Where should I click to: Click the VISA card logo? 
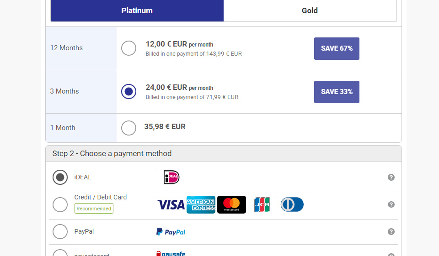(x=171, y=205)
